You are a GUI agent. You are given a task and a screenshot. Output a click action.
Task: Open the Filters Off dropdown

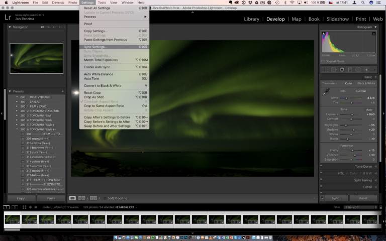(x=359, y=207)
